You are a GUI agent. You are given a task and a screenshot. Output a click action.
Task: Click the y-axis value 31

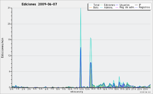coord(9,8)
